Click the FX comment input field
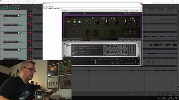This screenshot has width=179, height=100. [x=101, y=8]
